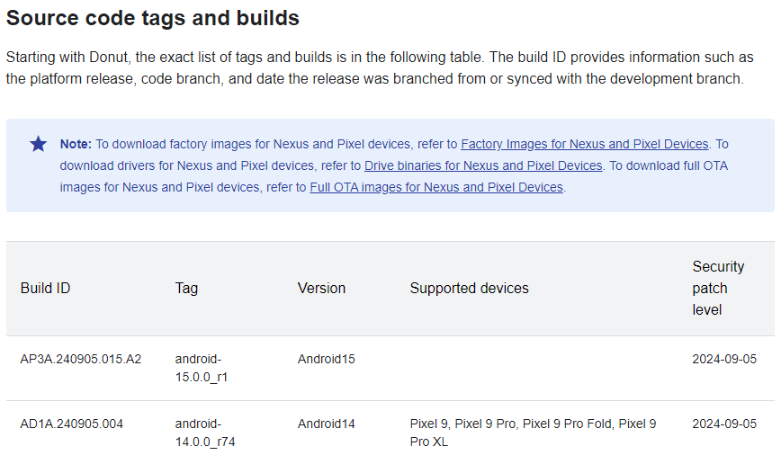Click the 2024-09-05 date in Android14 row
781x464 pixels.
point(724,424)
